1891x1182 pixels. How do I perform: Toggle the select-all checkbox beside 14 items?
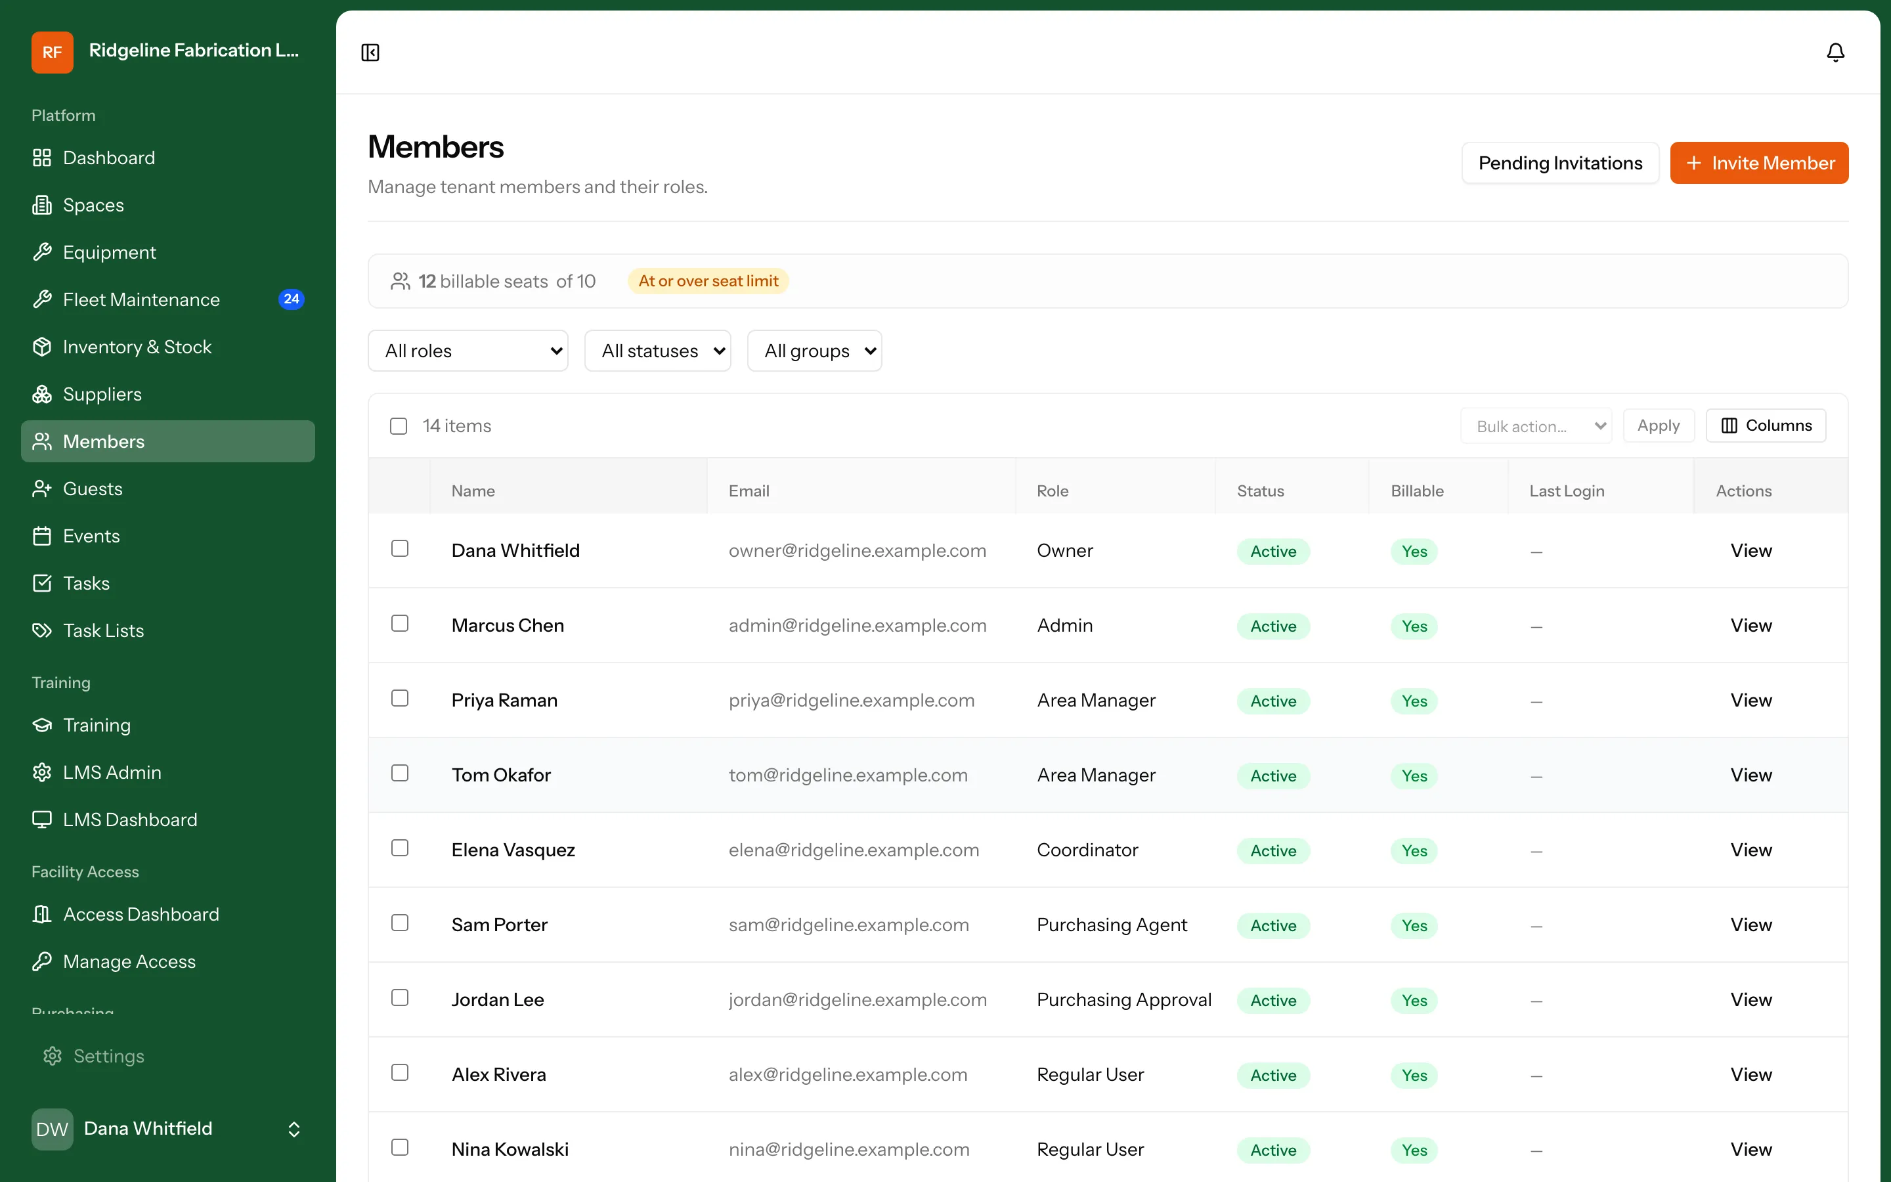(x=399, y=426)
